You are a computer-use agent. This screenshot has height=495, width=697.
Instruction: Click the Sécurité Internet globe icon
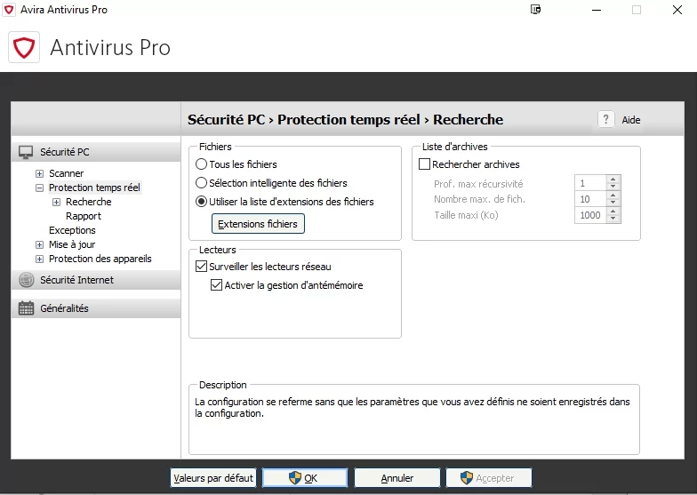[27, 280]
